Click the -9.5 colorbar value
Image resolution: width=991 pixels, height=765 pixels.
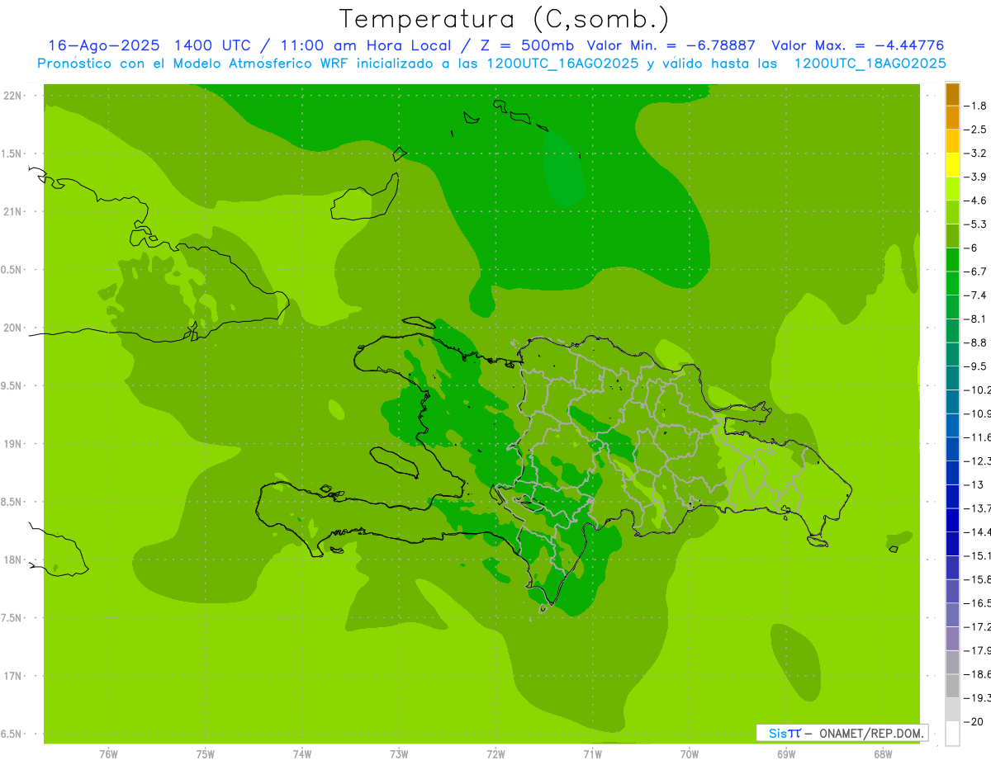pos(975,366)
